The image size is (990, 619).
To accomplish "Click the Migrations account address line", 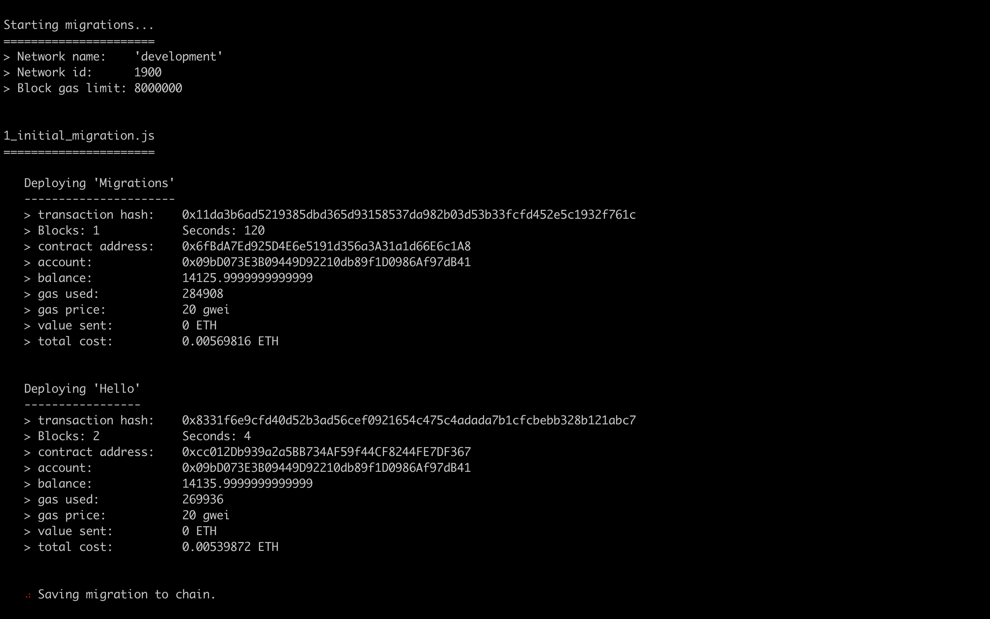I will 247,262.
